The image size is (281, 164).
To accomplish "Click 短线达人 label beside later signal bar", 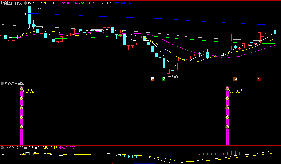I will tap(237, 91).
